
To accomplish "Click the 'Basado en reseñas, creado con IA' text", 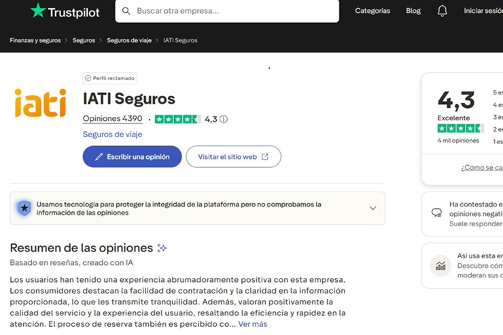I will pos(71,263).
